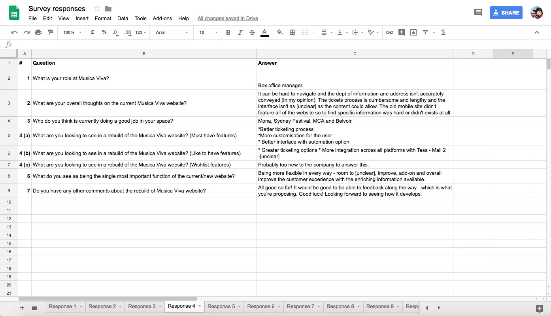
Task: Insert a chart
Action: coord(413,32)
